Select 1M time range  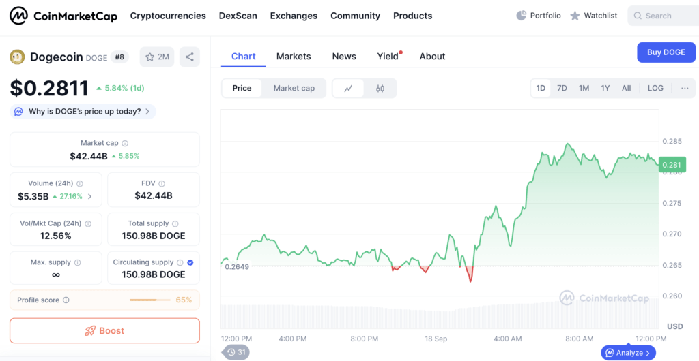point(584,88)
